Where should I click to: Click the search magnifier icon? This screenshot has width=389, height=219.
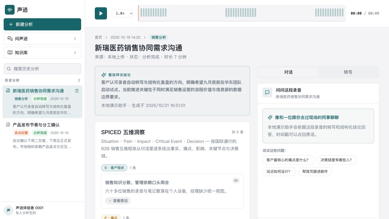tap(9, 69)
